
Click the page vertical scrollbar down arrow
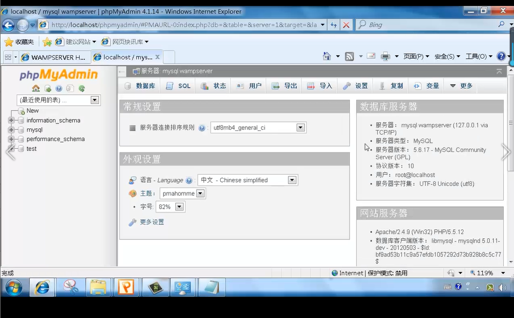point(511,262)
